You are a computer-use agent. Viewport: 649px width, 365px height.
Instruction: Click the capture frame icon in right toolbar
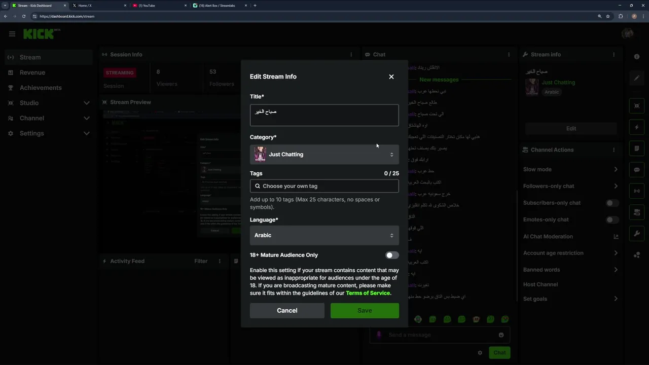click(x=637, y=105)
